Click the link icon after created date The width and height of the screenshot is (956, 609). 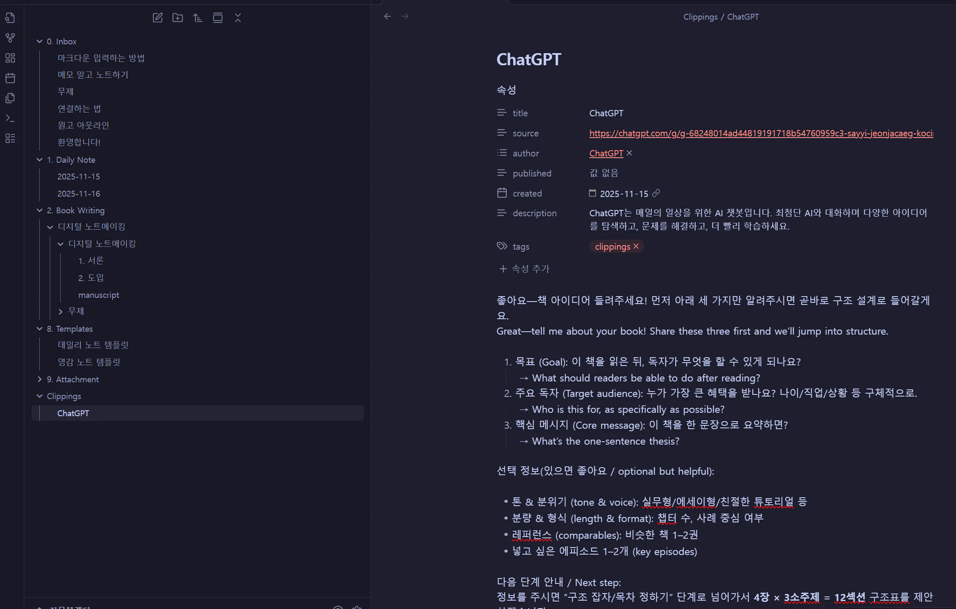[x=656, y=193]
